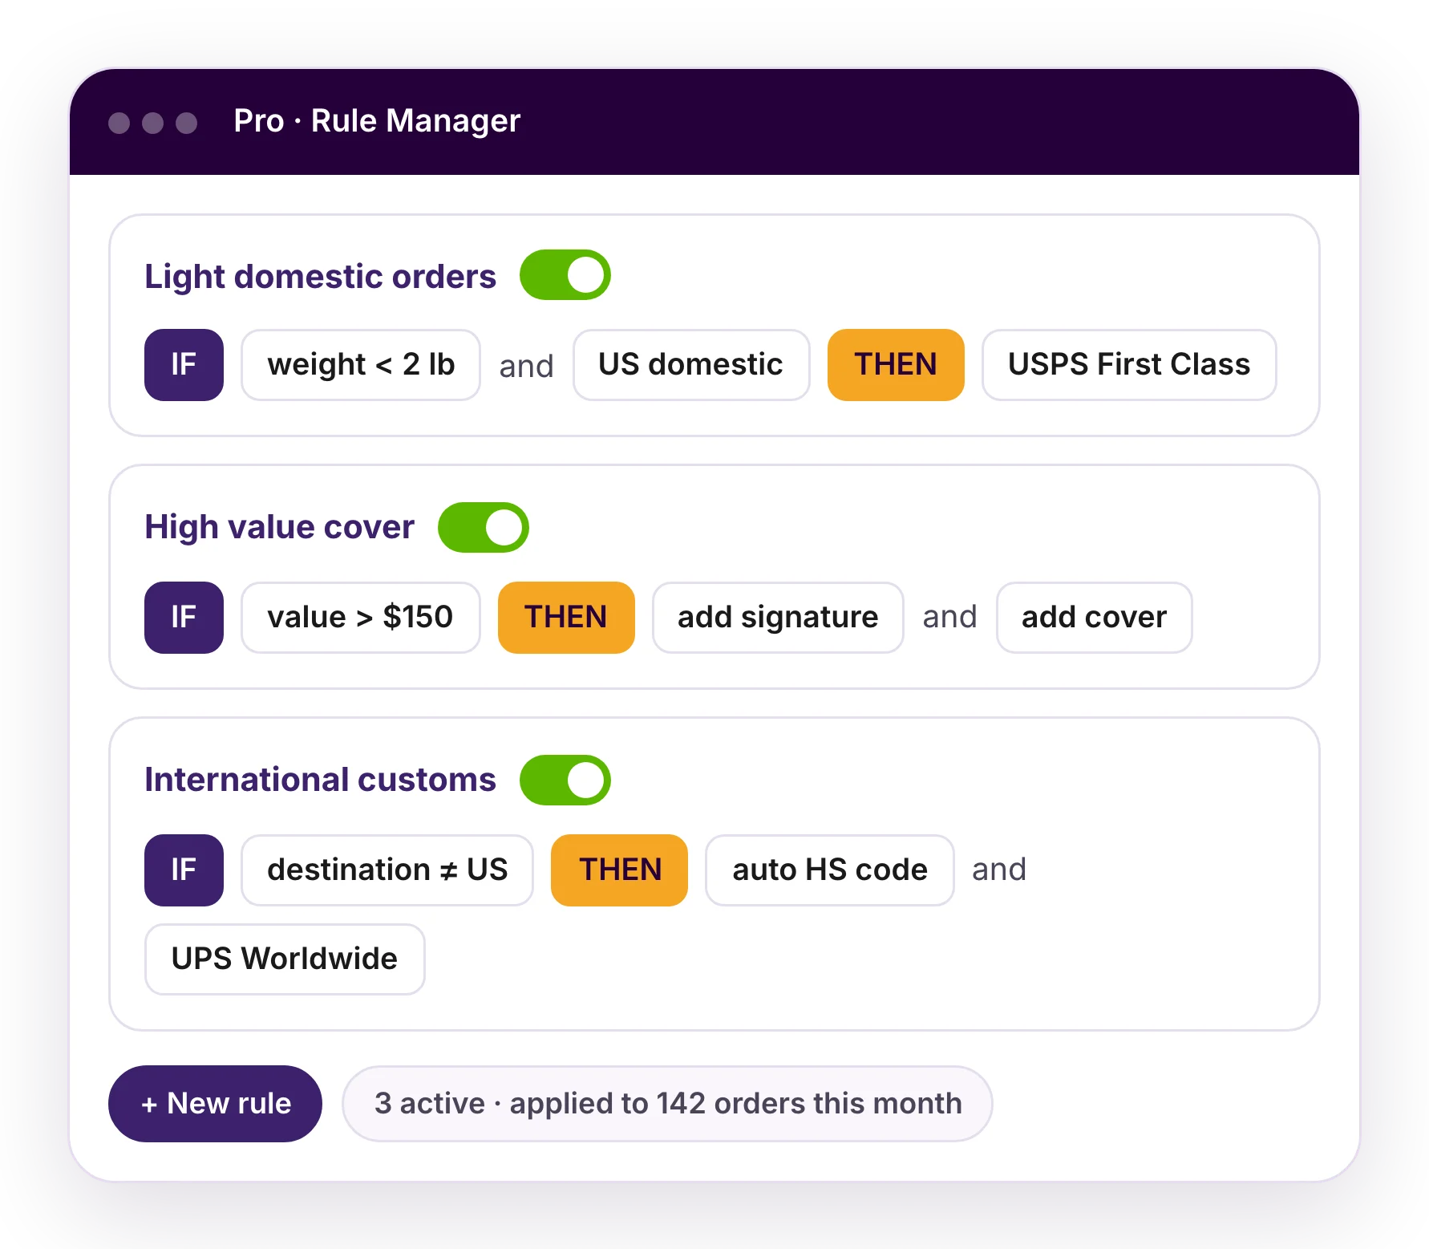Click the + New rule button
This screenshot has width=1429, height=1249.
215,1104
